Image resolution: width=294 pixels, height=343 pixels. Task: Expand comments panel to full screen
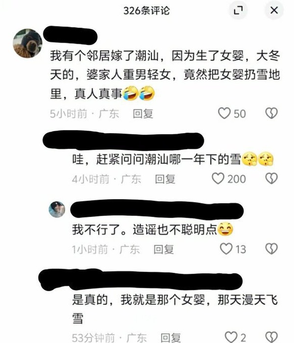[238, 10]
